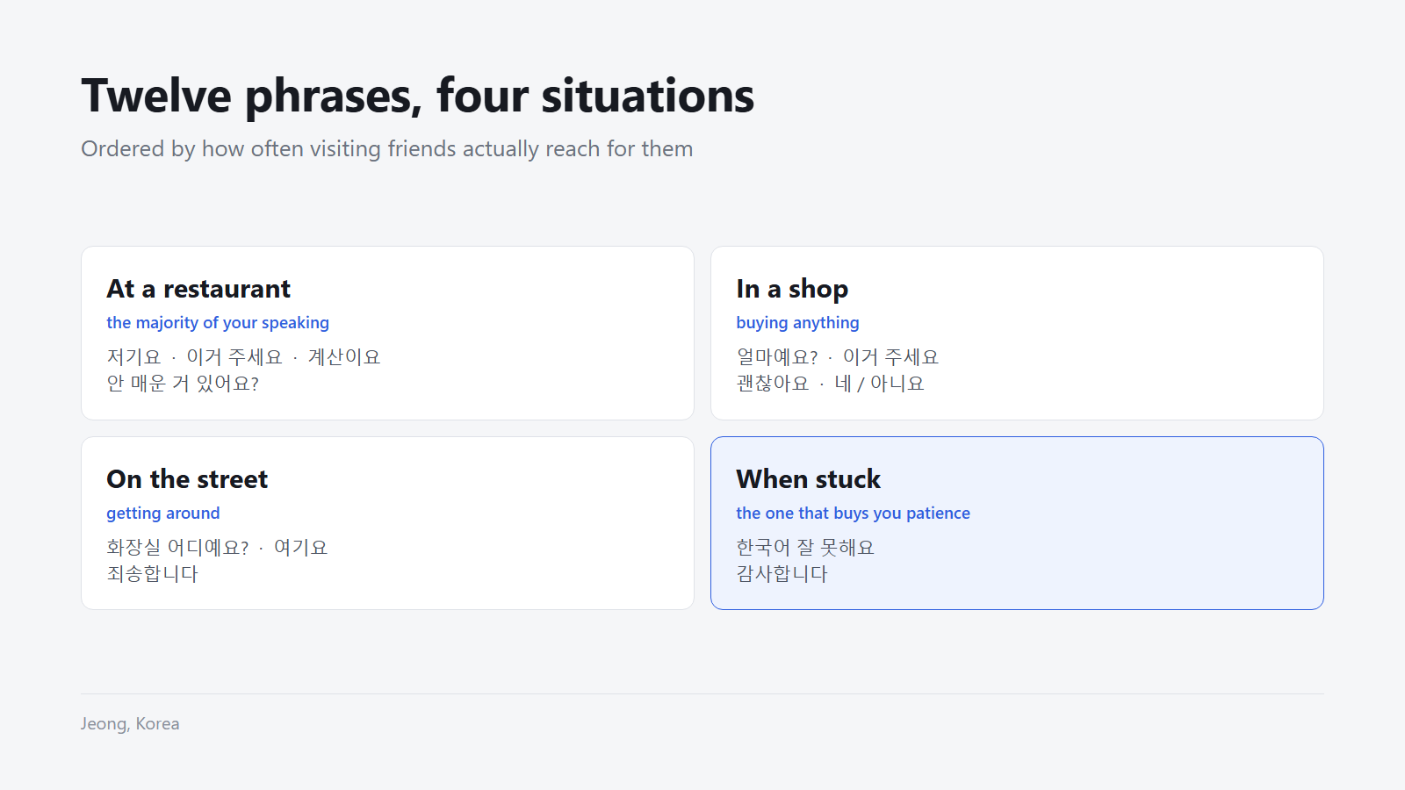Select the phrase 한국어 잘 못해요
The height and width of the screenshot is (790, 1405).
[805, 548]
